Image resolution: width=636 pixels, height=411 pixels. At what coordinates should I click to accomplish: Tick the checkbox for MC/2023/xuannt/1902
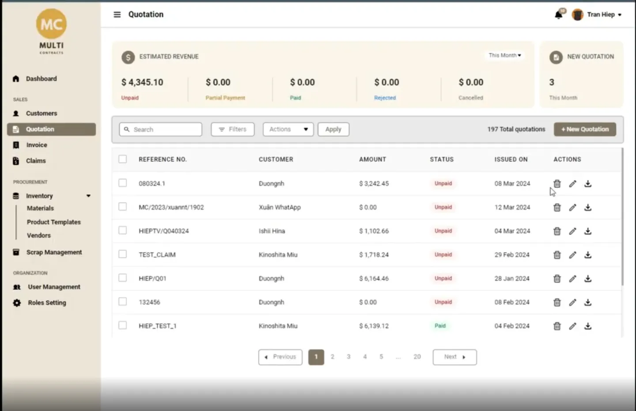(123, 207)
